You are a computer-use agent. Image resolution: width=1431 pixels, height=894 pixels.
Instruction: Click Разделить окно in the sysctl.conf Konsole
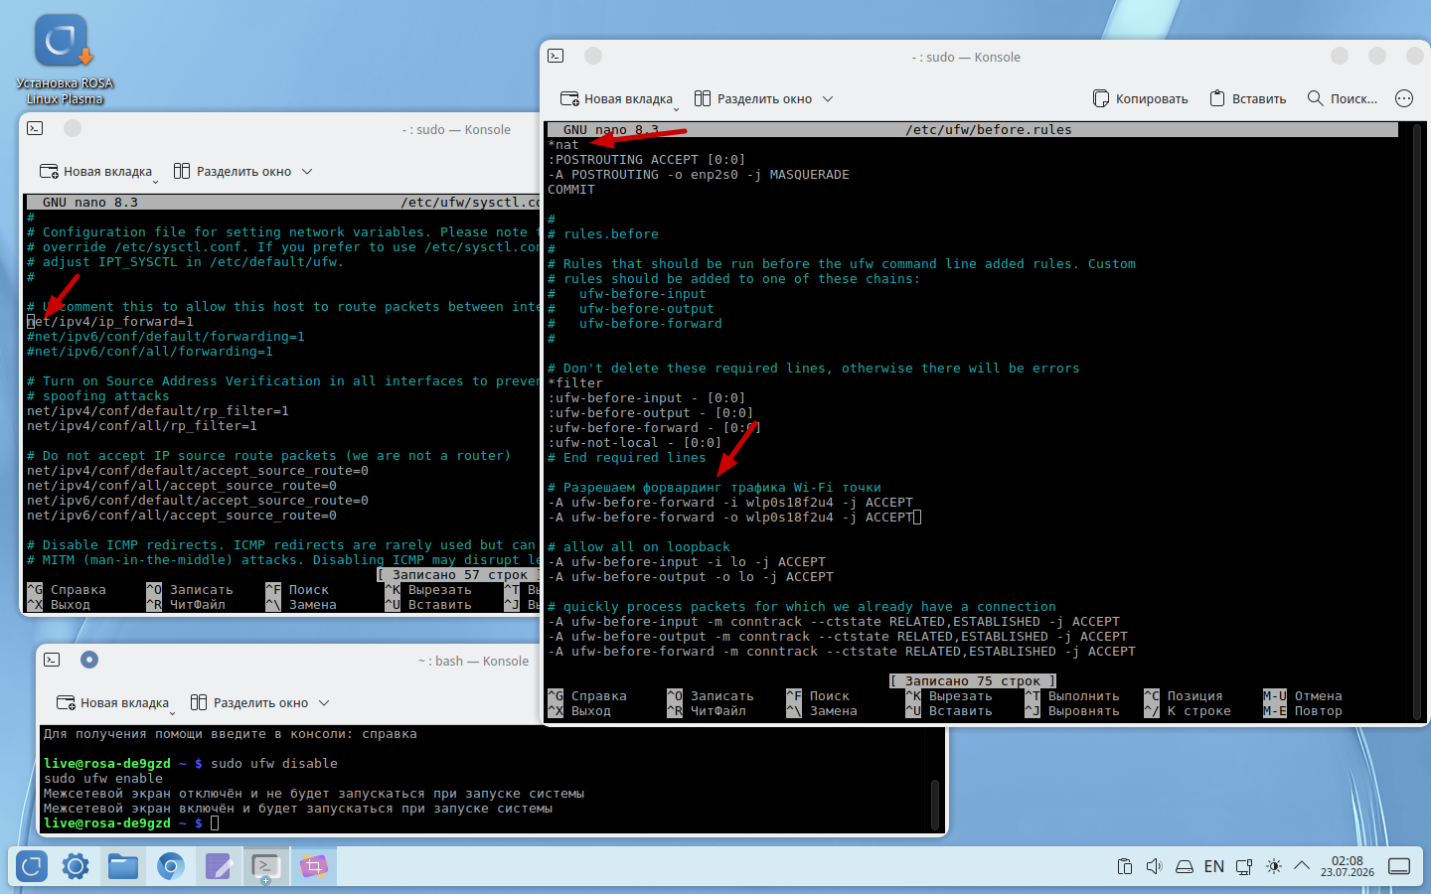233,171
